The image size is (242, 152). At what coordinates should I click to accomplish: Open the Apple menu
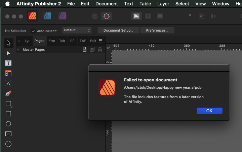tap(7, 4)
